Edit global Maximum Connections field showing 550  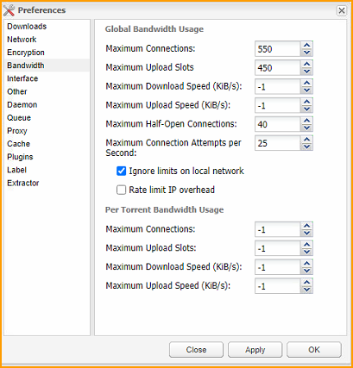pos(278,49)
